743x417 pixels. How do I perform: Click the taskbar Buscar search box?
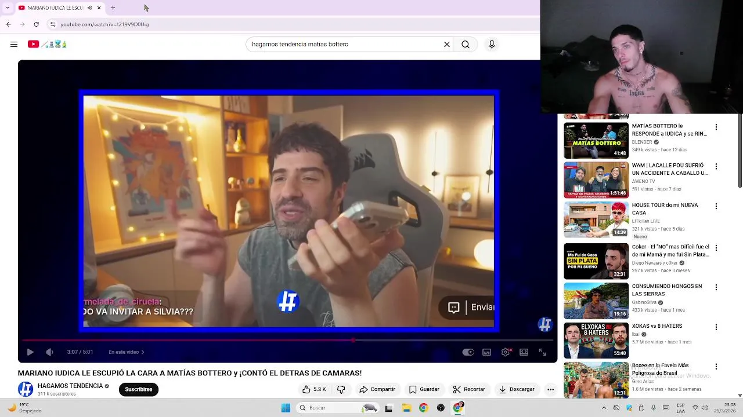click(337, 408)
